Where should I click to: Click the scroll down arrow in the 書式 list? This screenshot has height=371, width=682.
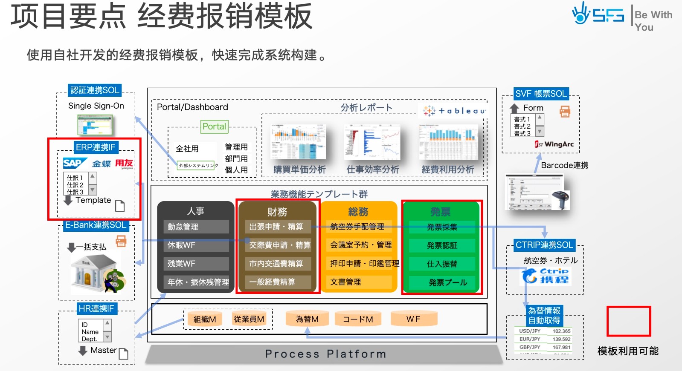pos(540,132)
